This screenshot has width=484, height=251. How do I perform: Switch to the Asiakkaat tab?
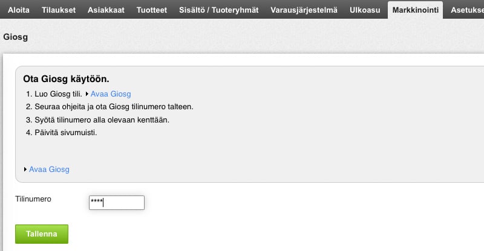(x=106, y=10)
